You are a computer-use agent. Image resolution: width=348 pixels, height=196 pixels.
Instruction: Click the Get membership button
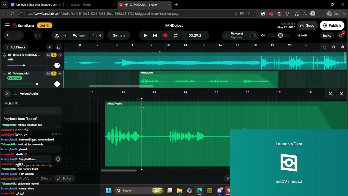(x=45, y=25)
